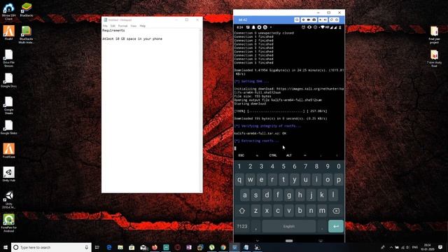This screenshot has height=252, width=448.
Task: Open the View menu in Notepad
Action: 134,26
